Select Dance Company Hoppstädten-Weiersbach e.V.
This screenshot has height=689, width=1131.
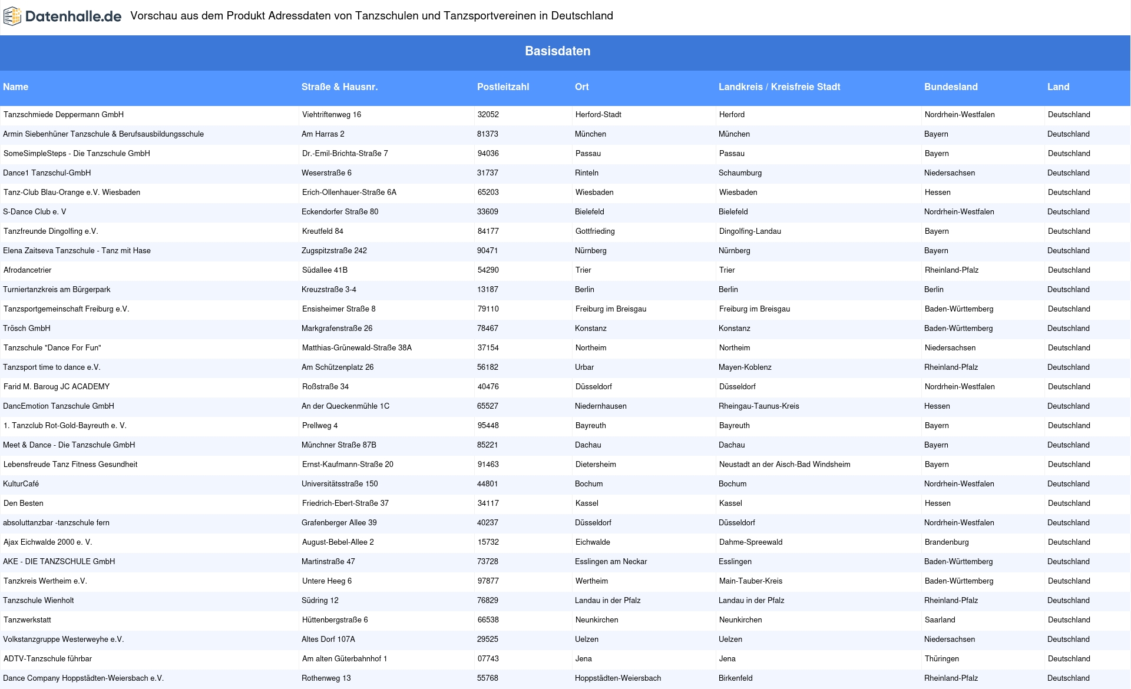point(84,678)
